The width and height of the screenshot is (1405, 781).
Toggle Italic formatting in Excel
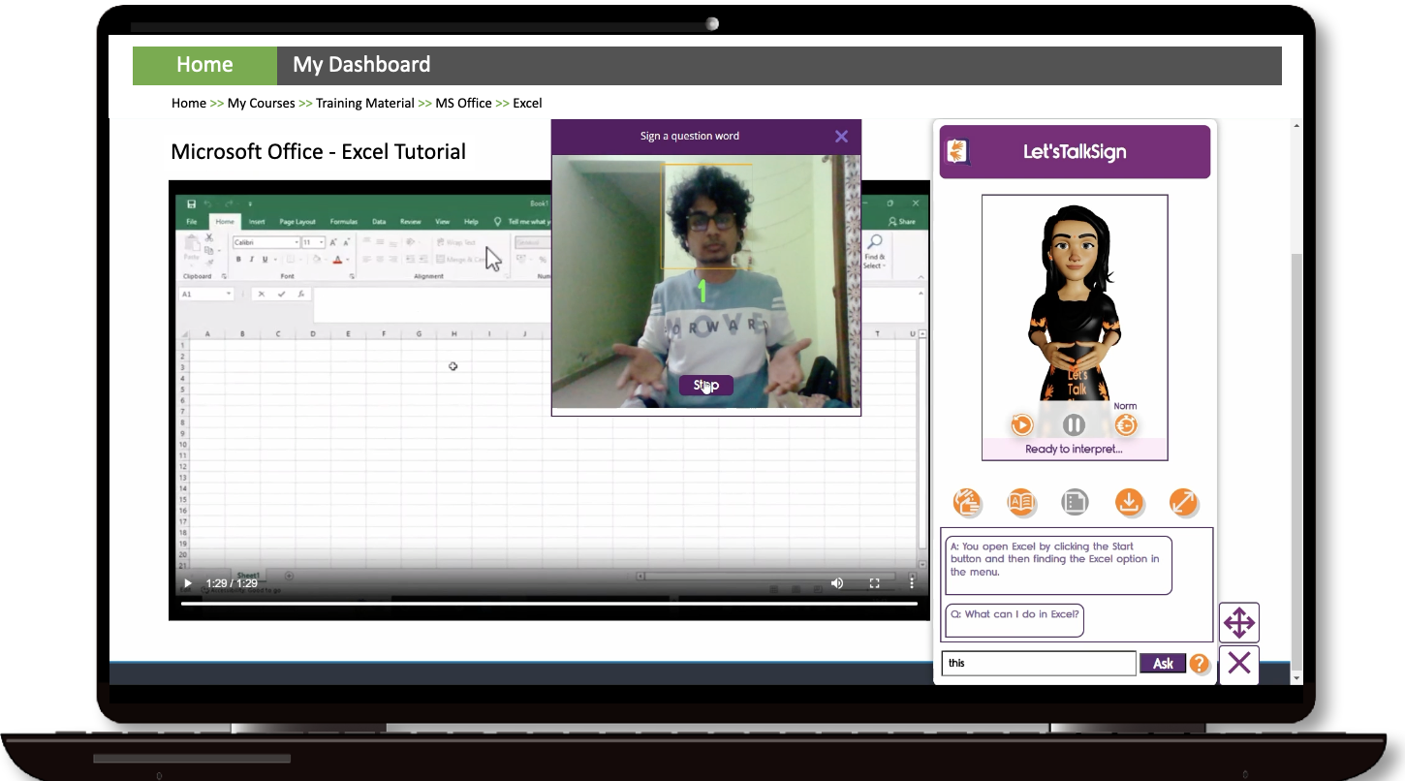coord(252,260)
